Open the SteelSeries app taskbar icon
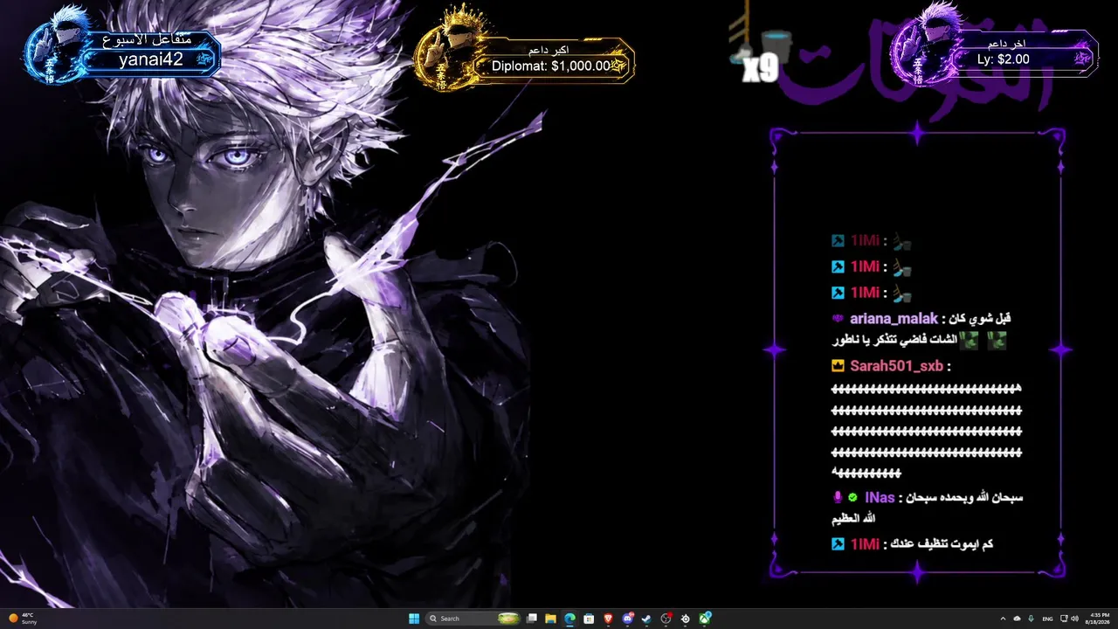Viewport: 1118px width, 629px height. (686, 619)
